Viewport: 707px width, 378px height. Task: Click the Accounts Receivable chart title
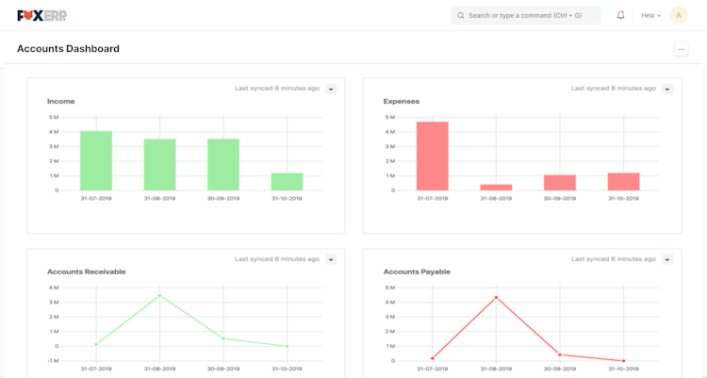tap(86, 272)
